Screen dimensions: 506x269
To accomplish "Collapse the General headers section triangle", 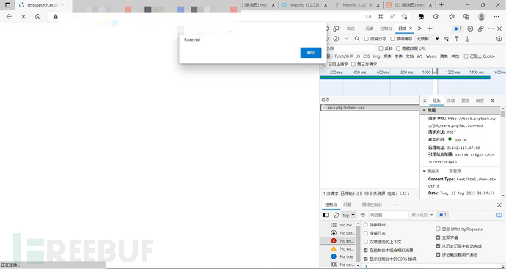I will (425, 110).
